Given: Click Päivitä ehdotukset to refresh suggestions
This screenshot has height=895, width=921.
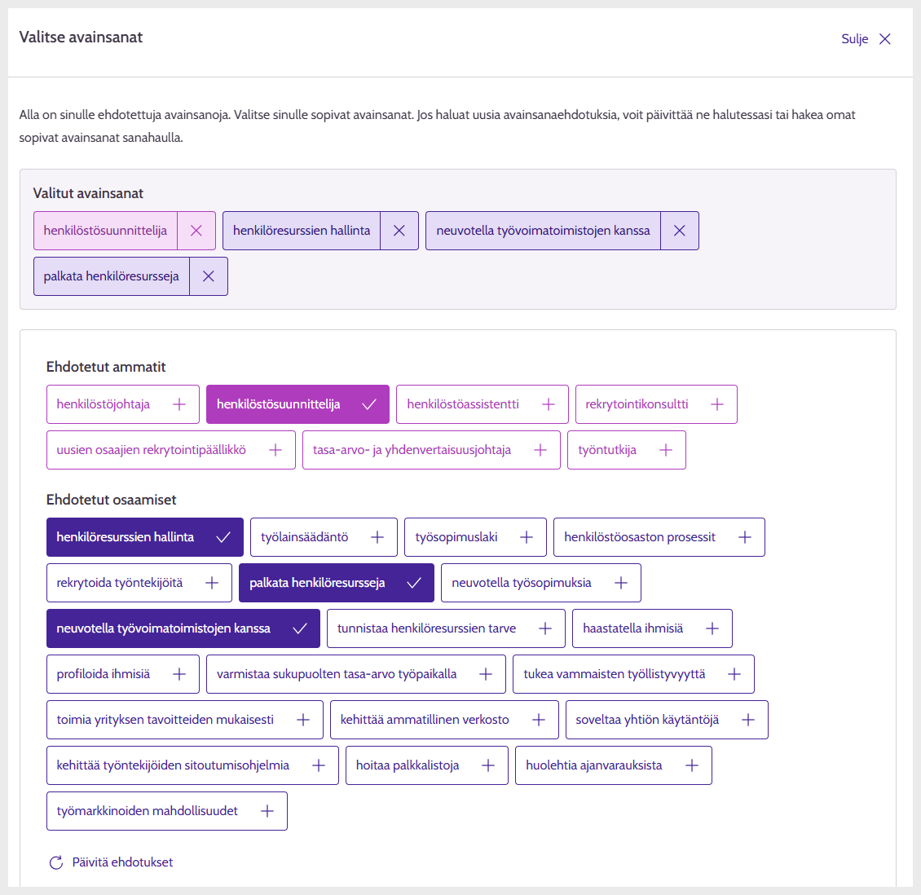Looking at the screenshot, I should click(111, 862).
